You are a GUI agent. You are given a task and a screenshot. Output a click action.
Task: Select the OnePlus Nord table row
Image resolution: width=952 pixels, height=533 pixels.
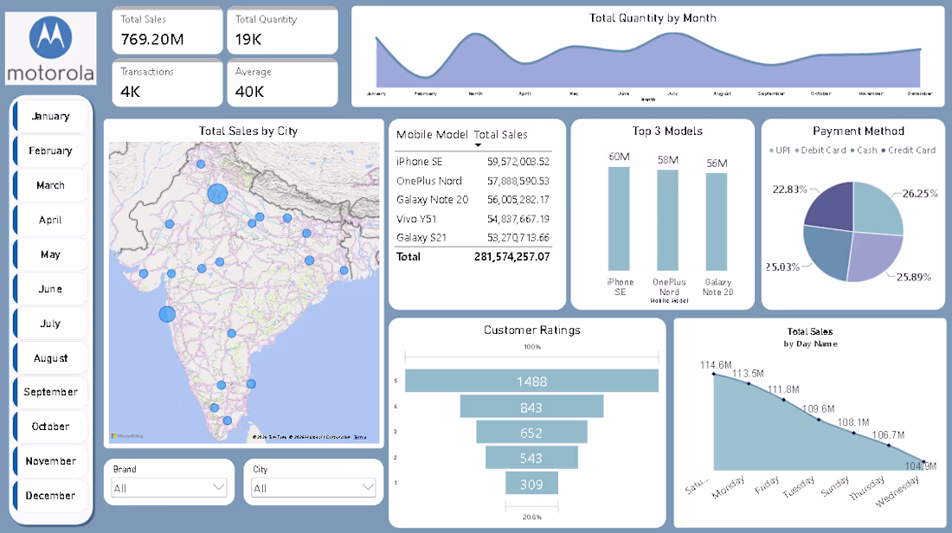click(x=473, y=181)
